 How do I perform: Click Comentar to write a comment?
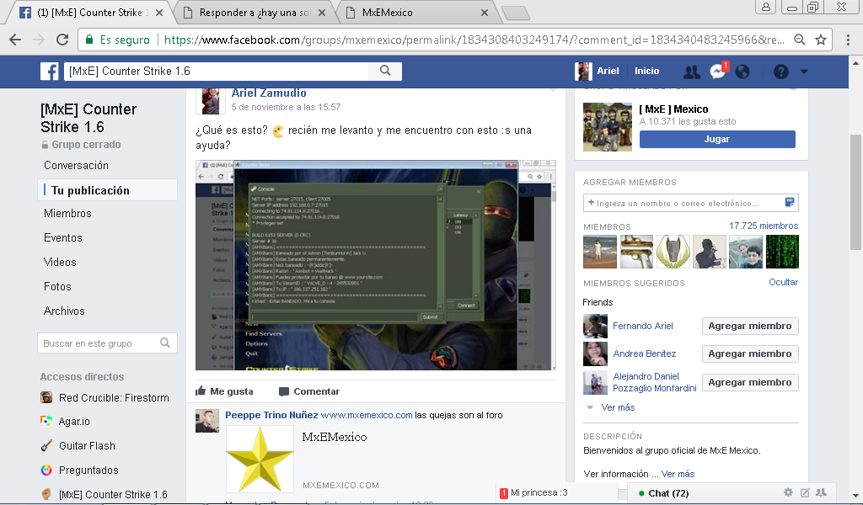tap(308, 391)
